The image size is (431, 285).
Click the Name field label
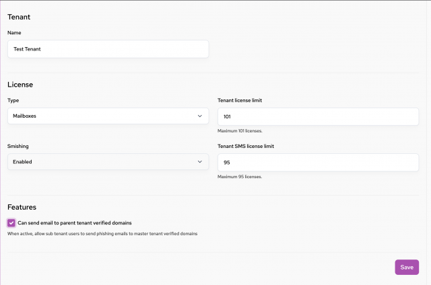pos(14,33)
